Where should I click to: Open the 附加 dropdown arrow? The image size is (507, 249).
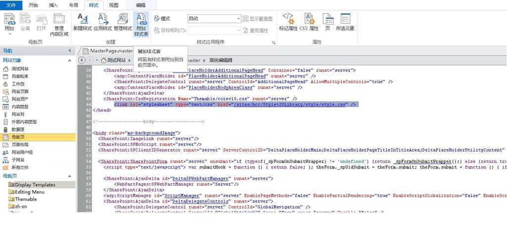9,34
